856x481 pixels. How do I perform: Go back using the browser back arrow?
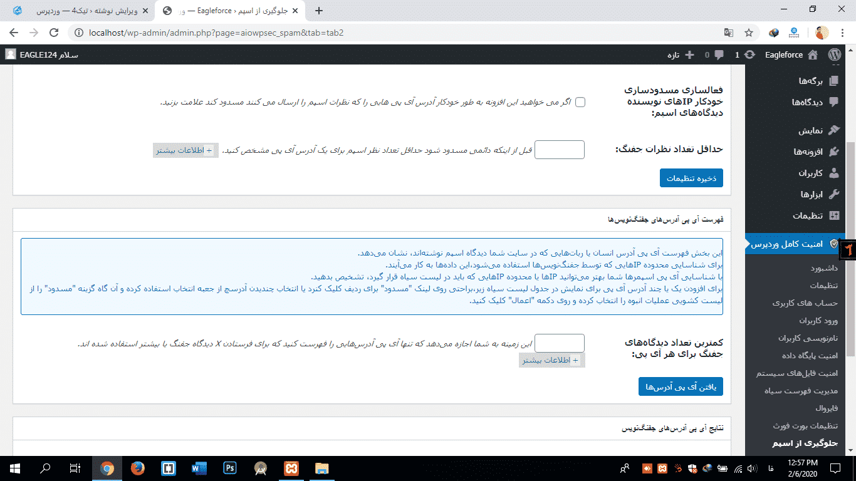click(14, 33)
